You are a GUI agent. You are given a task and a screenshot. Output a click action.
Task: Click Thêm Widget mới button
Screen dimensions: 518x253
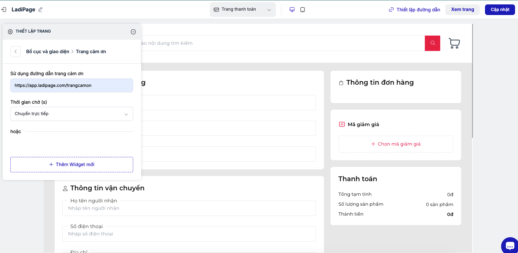pos(72,165)
